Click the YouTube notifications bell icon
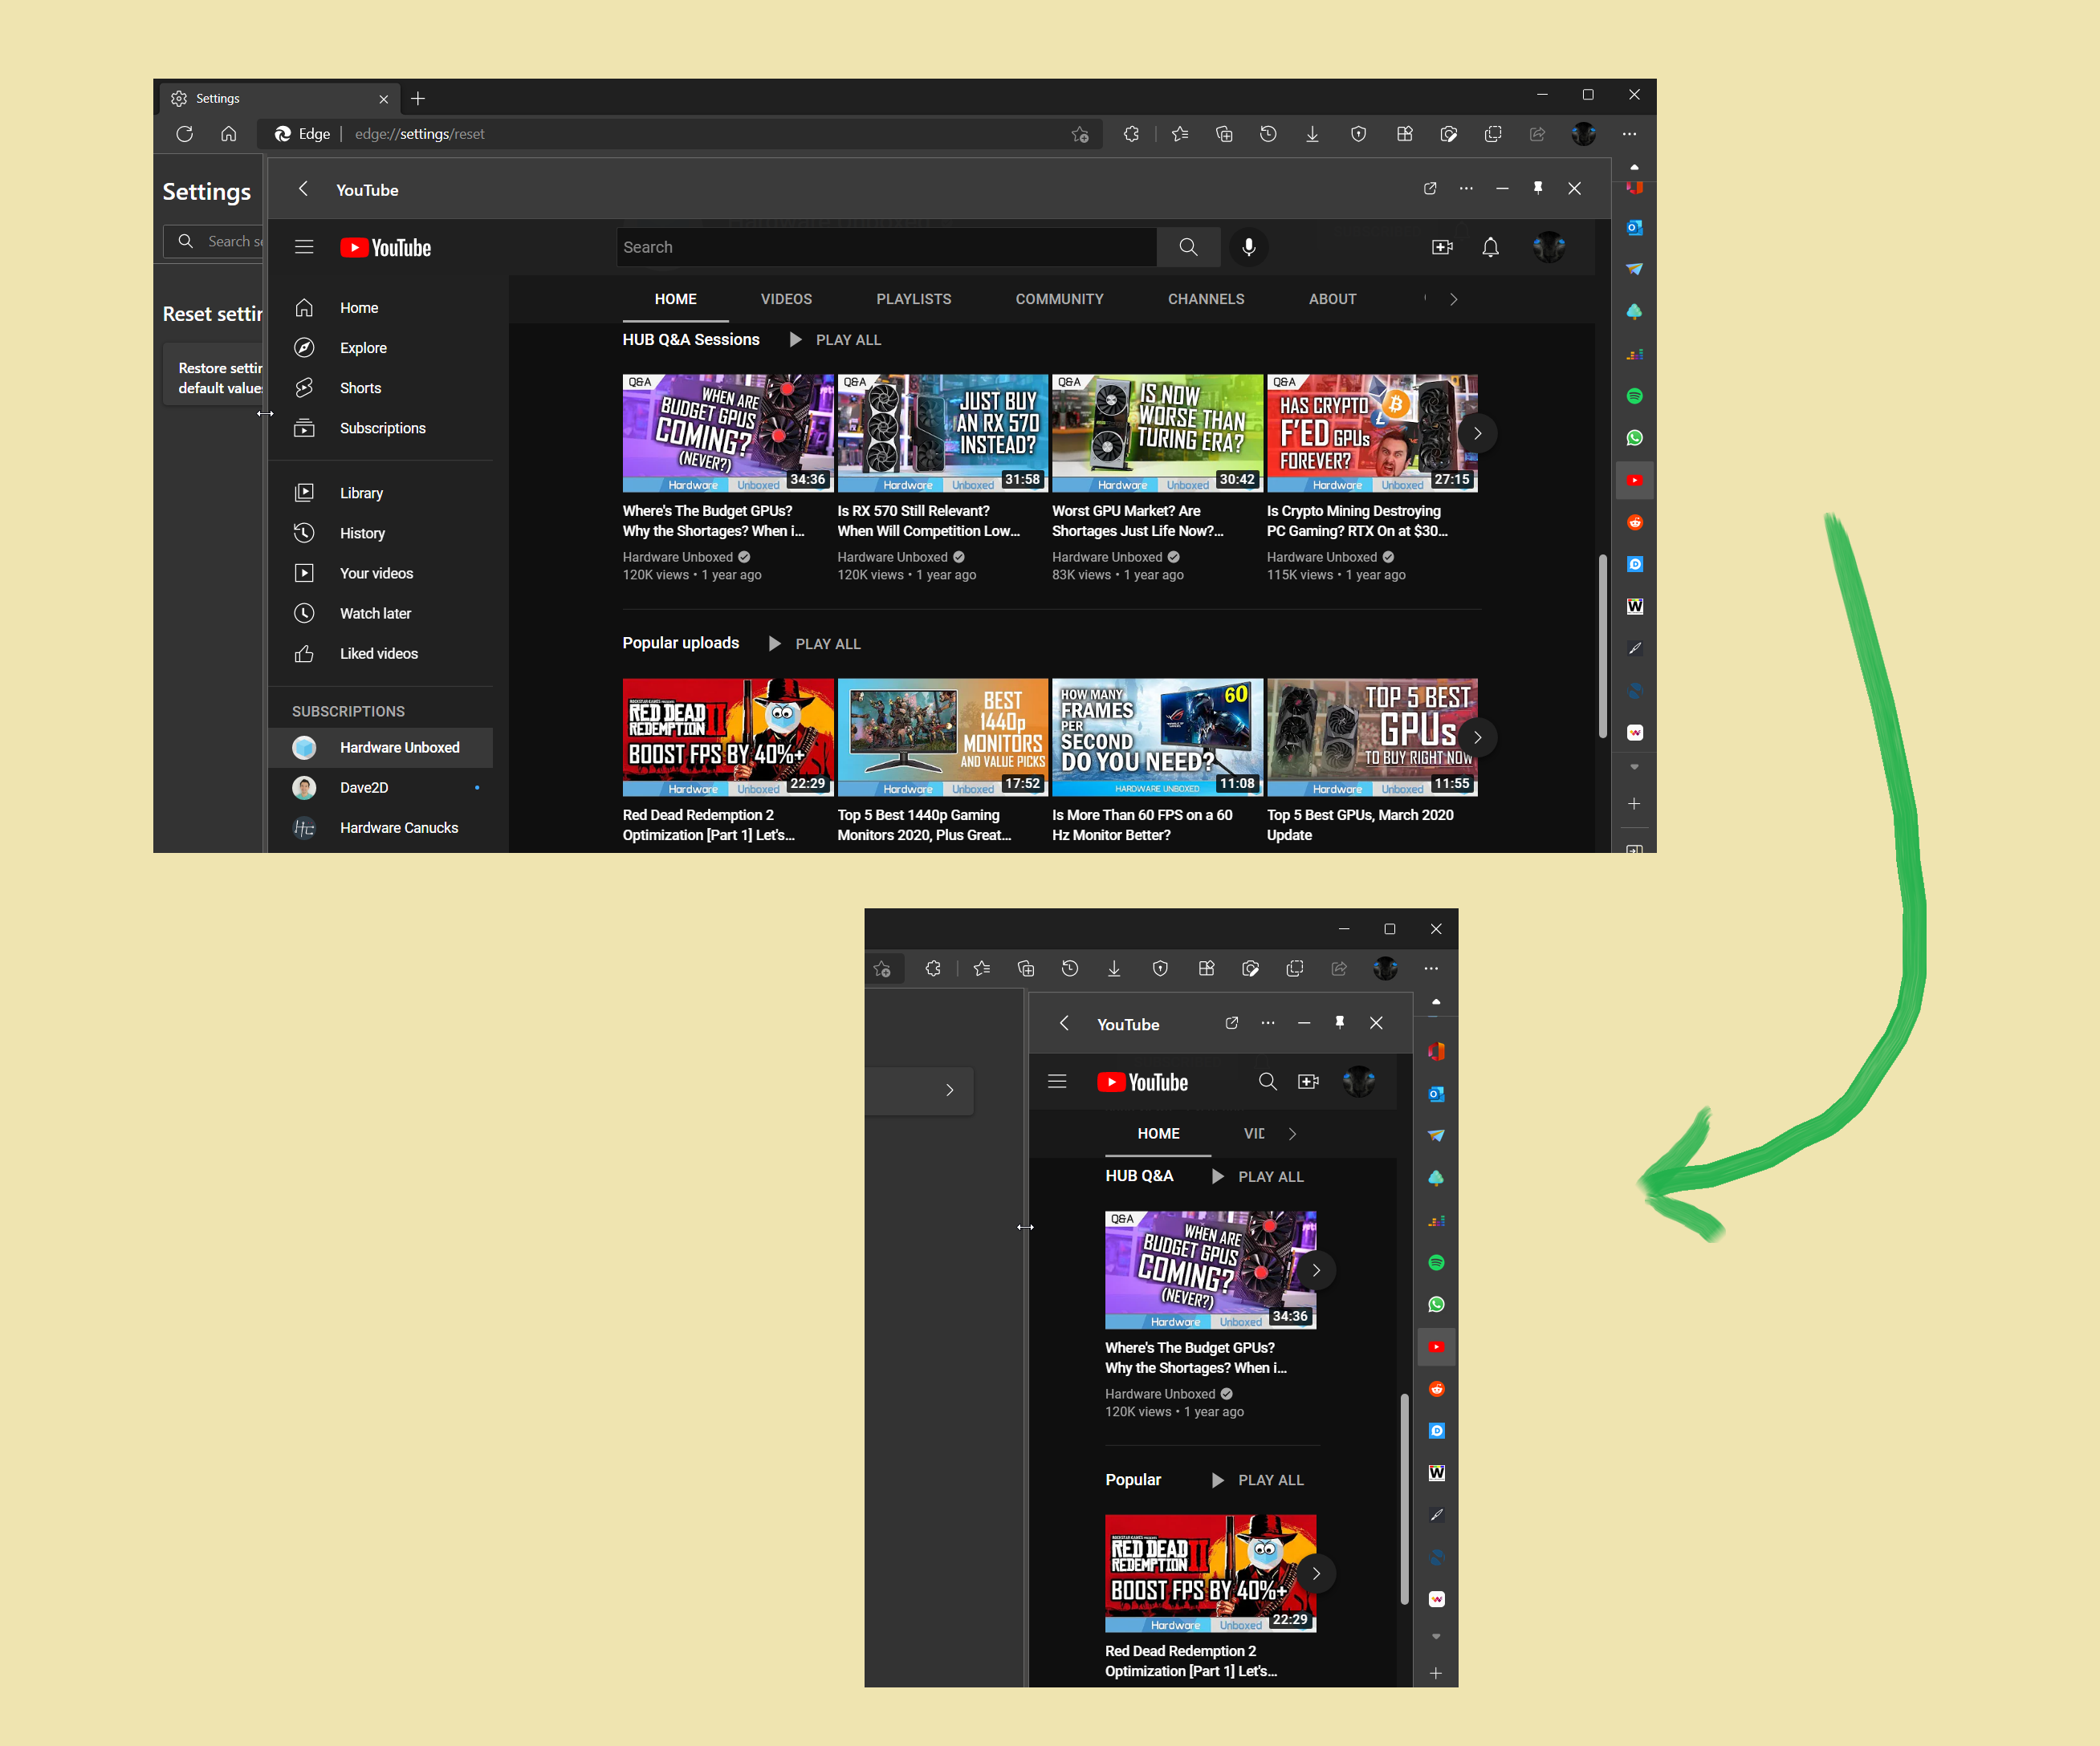Viewport: 2100px width, 1746px height. [1496, 248]
